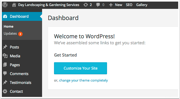The width and height of the screenshot is (180, 99).
Task: Click the Comments speech bubble sidebar icon
Action: tap(5, 73)
